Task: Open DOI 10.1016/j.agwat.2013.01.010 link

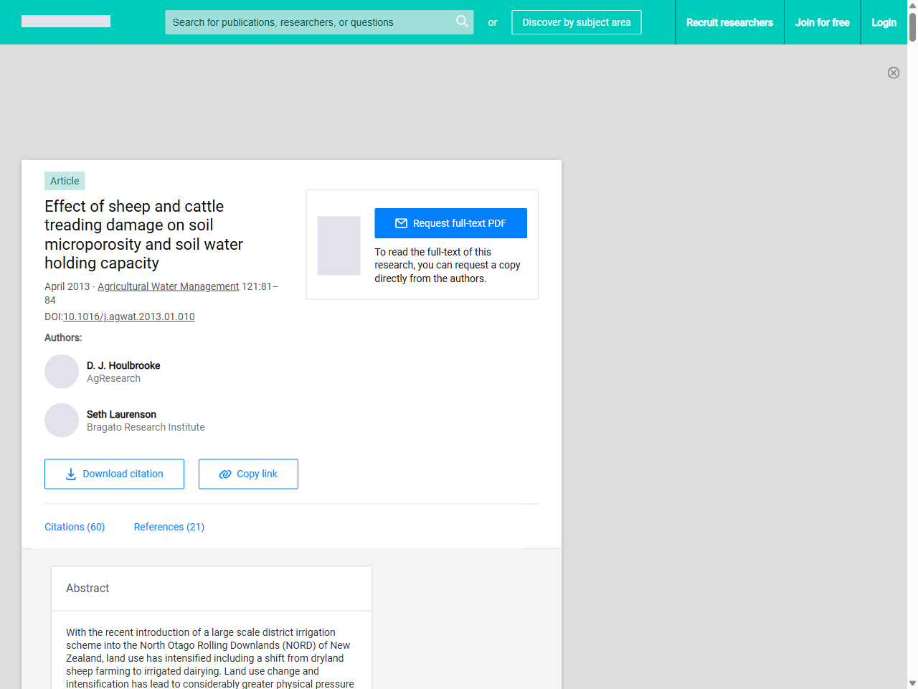Action: pyautogui.click(x=129, y=317)
